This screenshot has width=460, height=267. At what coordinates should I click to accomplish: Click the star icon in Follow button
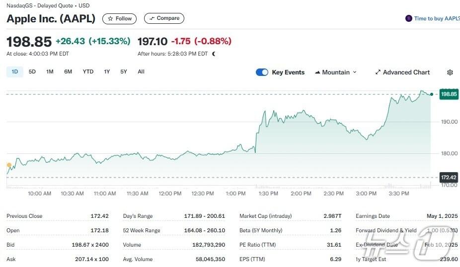click(110, 18)
